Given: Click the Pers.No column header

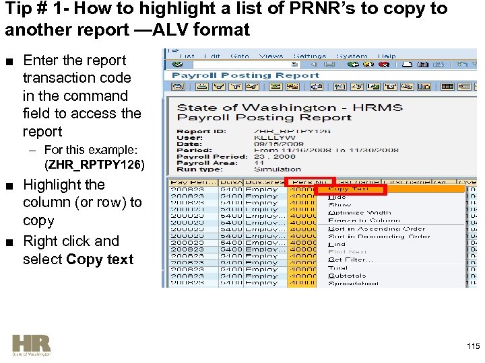Looking at the screenshot, I should [x=310, y=182].
